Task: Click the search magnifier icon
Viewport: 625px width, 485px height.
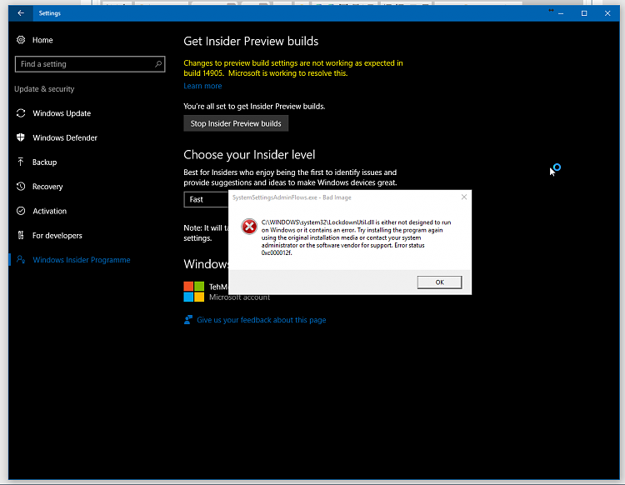Action: pyautogui.click(x=158, y=64)
